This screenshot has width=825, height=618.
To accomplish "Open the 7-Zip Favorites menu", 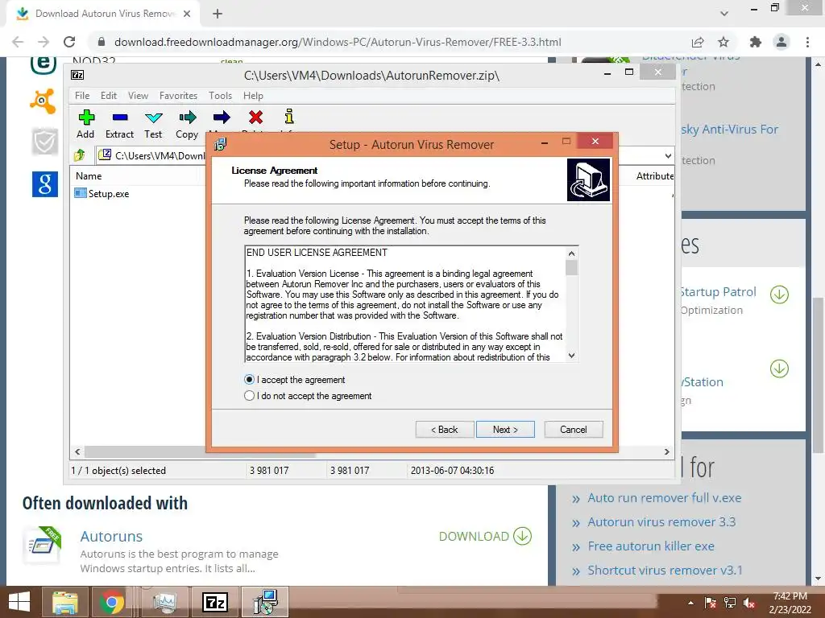I will point(178,96).
